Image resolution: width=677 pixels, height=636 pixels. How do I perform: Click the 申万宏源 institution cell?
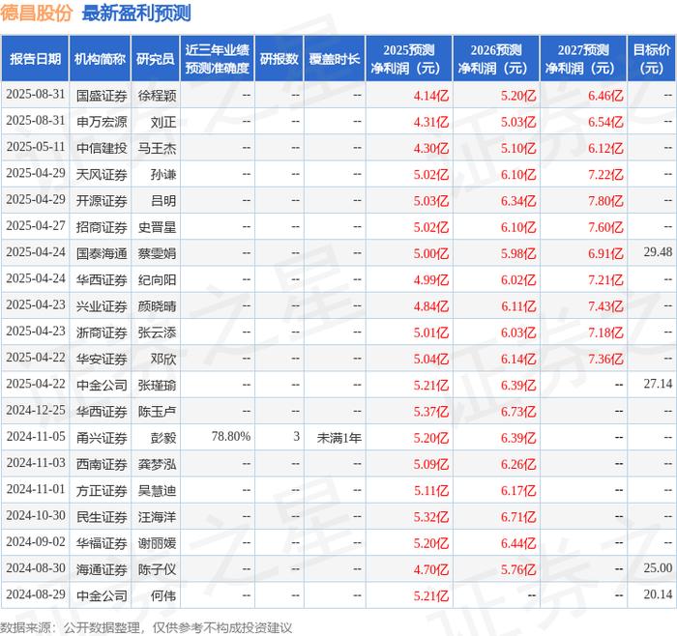[102, 122]
